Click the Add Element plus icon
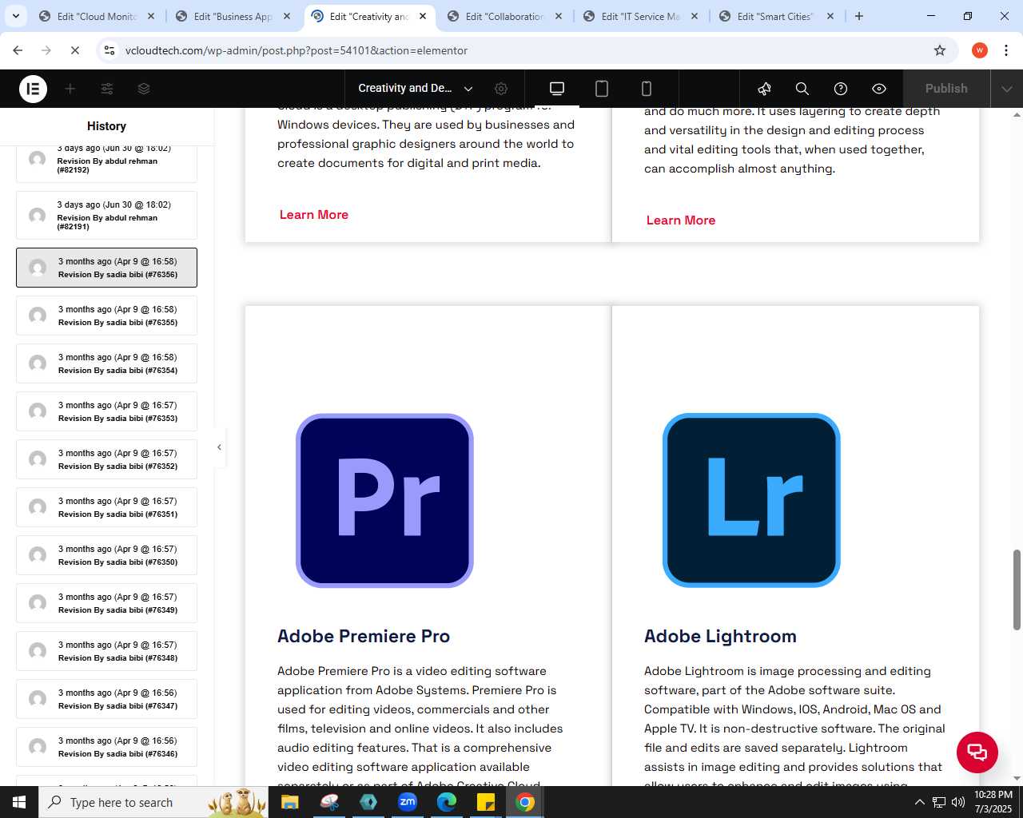This screenshot has height=818, width=1023. coord(70,89)
